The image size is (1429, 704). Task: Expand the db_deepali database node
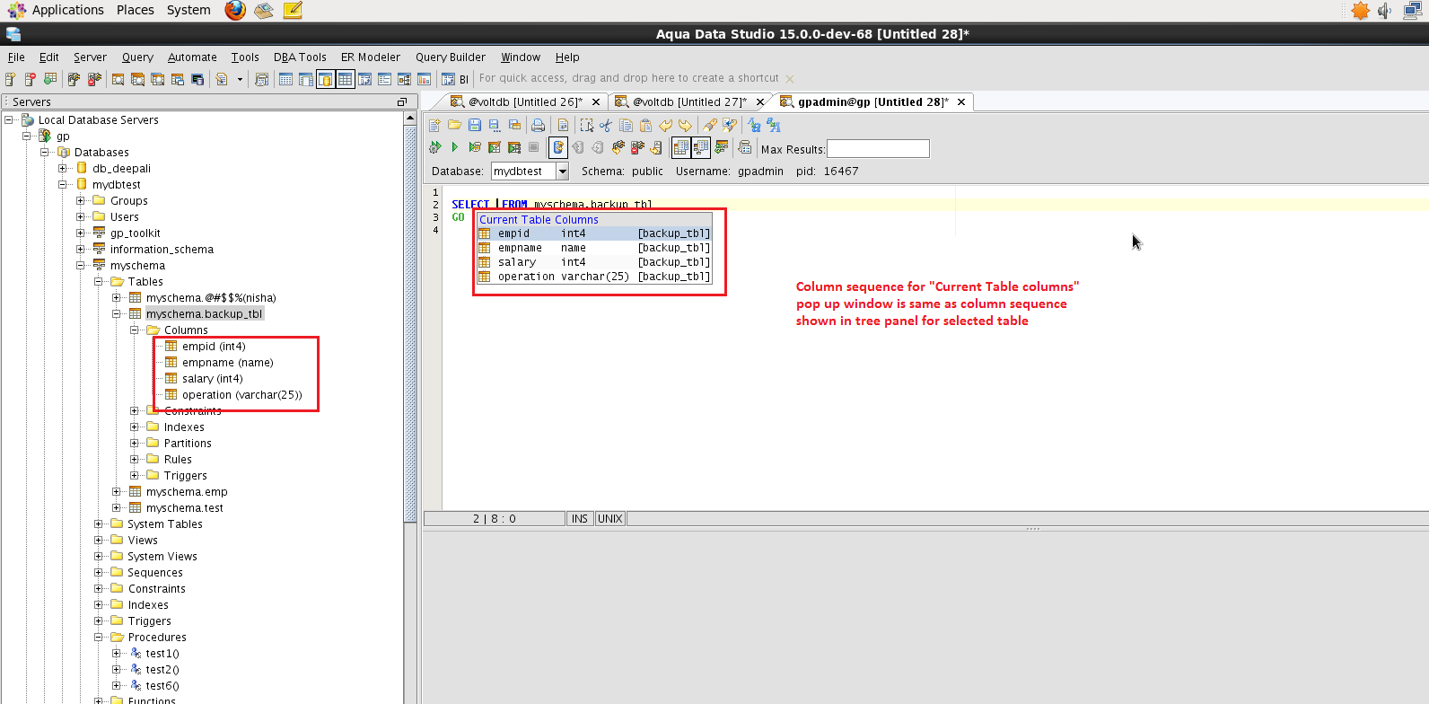pos(63,169)
